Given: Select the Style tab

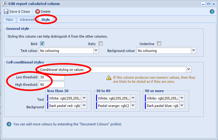Looking at the screenshot, I should pos(46,20).
